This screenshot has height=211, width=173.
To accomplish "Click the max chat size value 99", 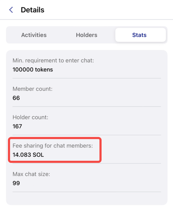I will point(16,183).
